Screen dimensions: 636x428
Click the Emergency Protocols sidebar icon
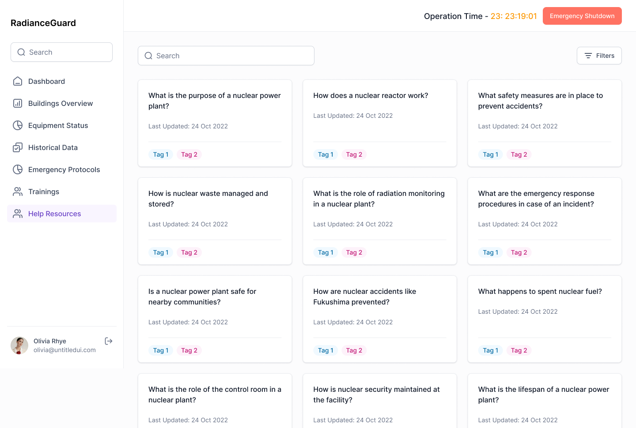pyautogui.click(x=18, y=169)
